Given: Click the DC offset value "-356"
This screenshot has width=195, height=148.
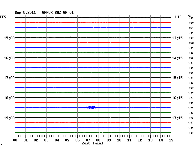Looking at the screenshot, I should pyautogui.click(x=190, y=73).
